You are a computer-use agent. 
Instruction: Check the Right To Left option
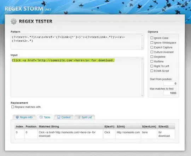tap(152, 66)
